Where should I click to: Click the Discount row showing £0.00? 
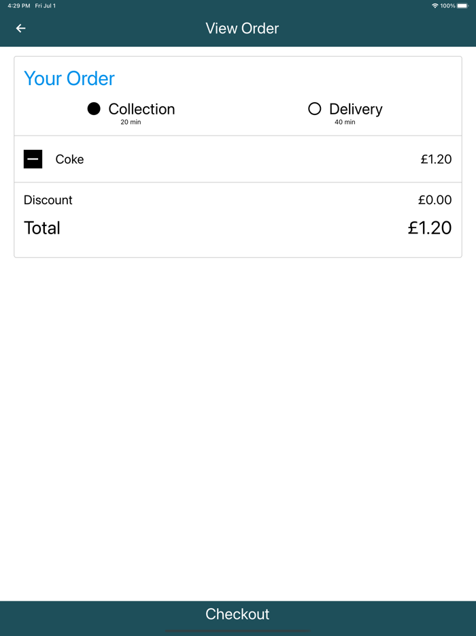tap(48, 200)
